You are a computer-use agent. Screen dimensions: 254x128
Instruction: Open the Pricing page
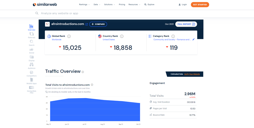point(122,4)
